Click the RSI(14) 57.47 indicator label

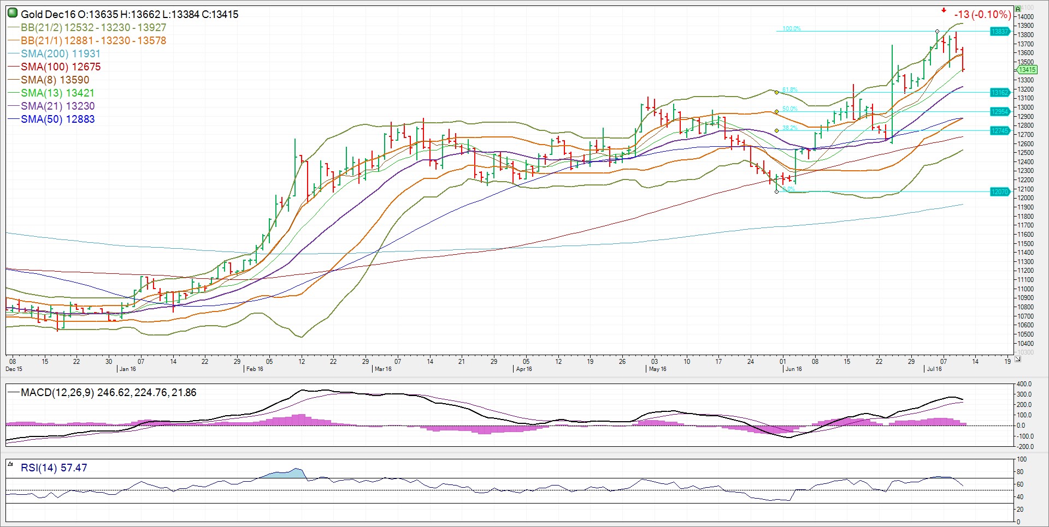tap(54, 468)
